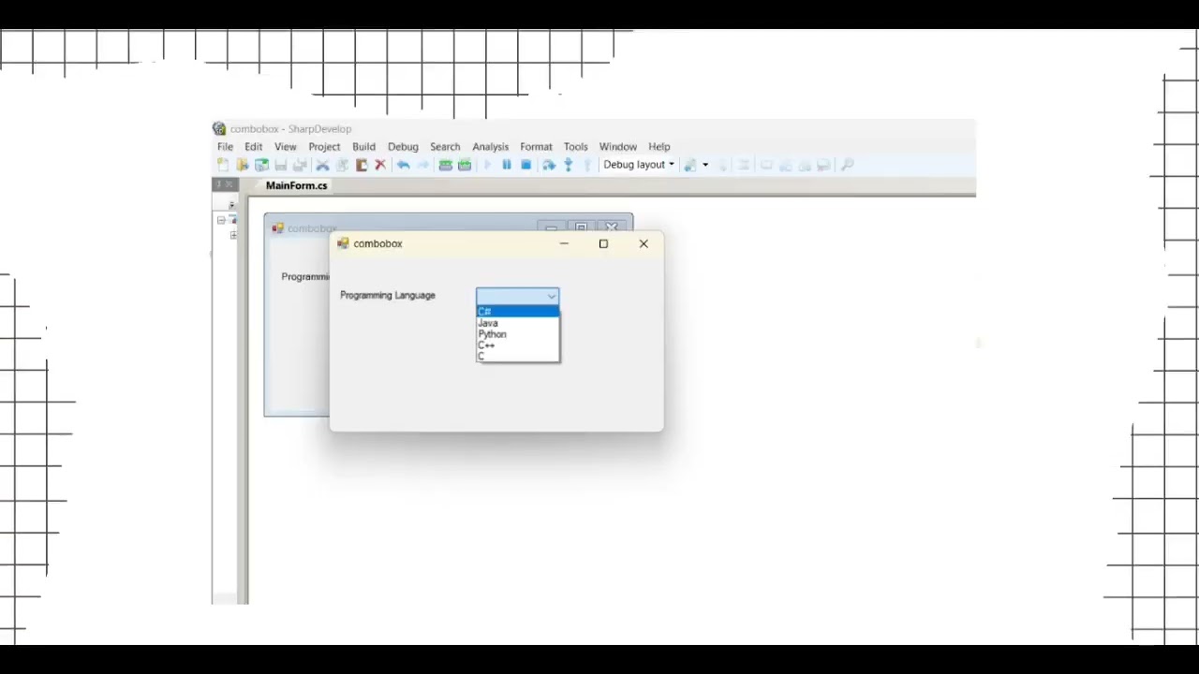Image resolution: width=1199 pixels, height=674 pixels.
Task: Select C++ from the dropdown list
Action: coord(518,345)
